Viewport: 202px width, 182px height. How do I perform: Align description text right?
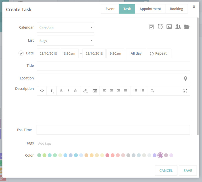[x=119, y=91]
